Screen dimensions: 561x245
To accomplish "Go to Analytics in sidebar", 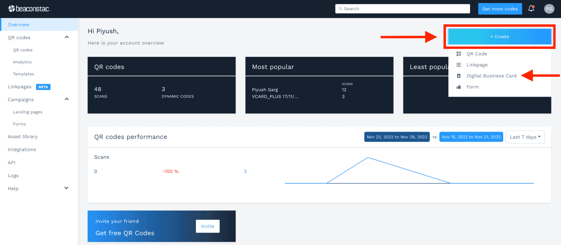I will click(22, 62).
